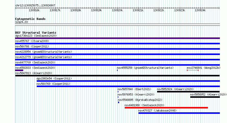Open nsv4555259 (gnomADStructuralVariants) label
Image resolution: width=227 pixels, height=123 pixels.
[145, 68]
